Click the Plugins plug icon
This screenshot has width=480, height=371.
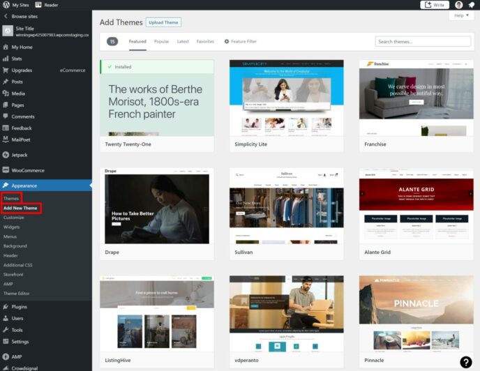(6, 307)
